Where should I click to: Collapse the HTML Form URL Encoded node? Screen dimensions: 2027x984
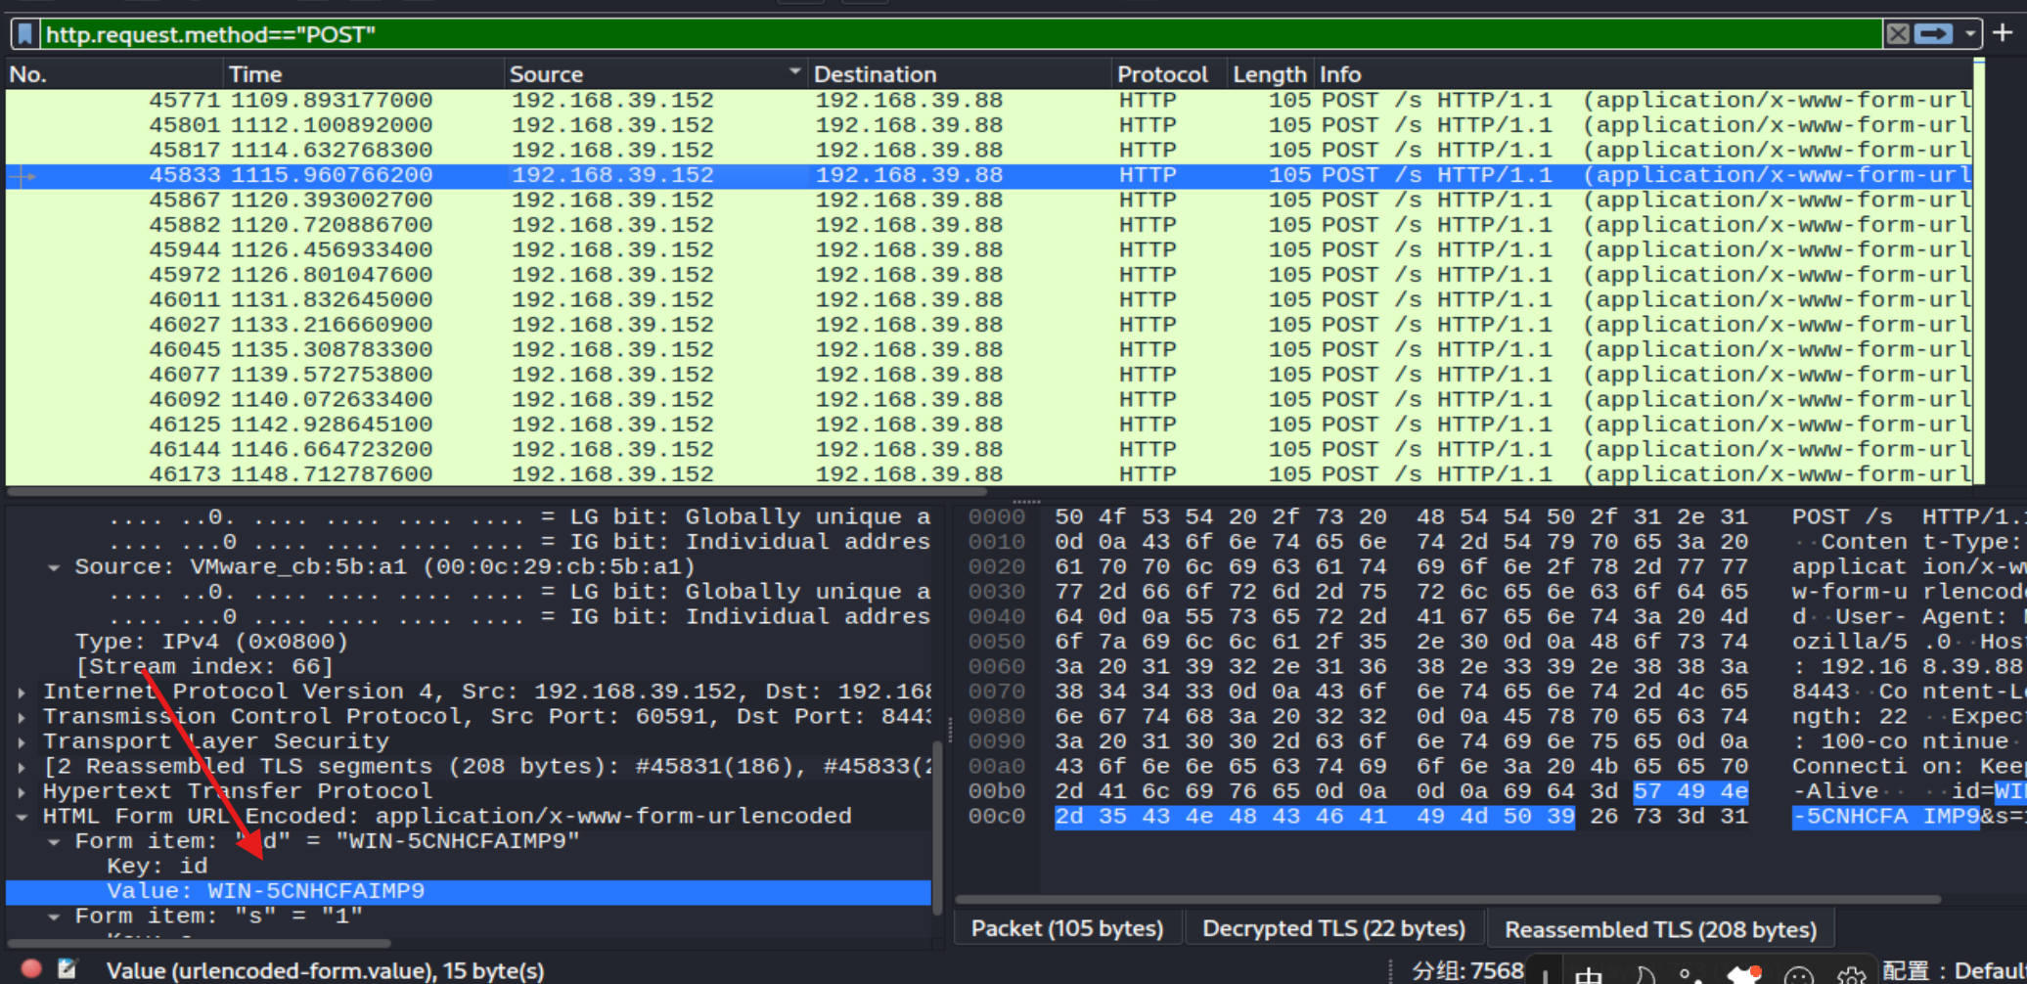coord(22,816)
